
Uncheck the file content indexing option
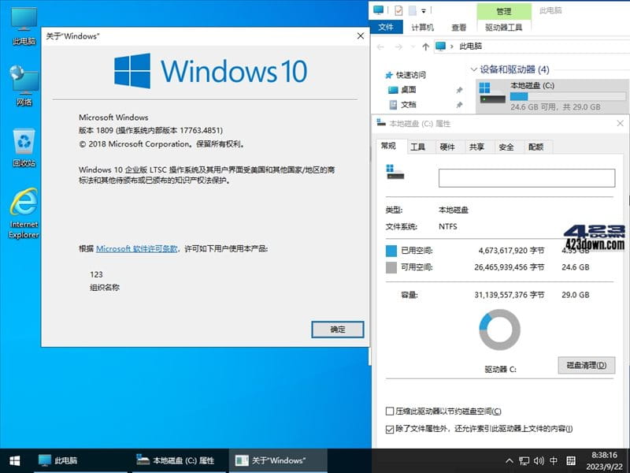[x=389, y=429]
